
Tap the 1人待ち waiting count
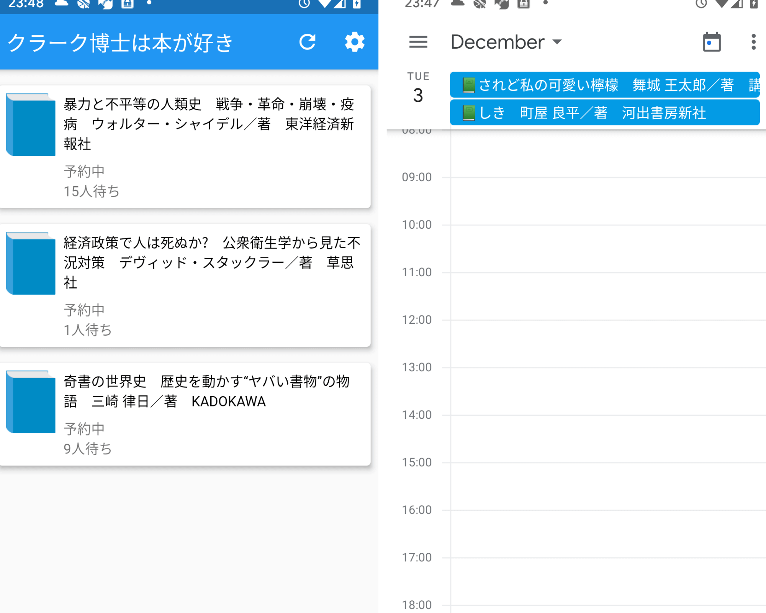88,330
